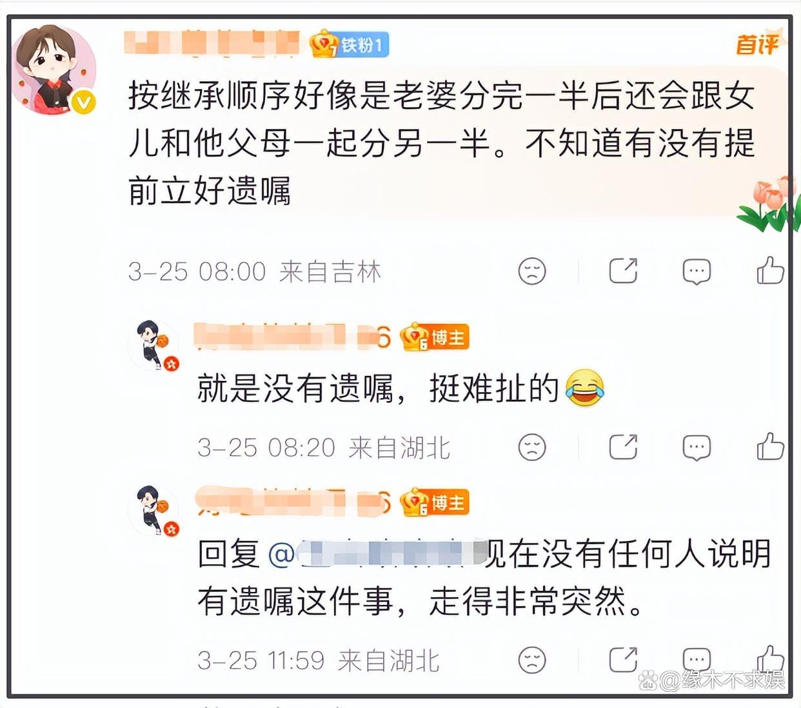This screenshot has width=801, height=708.
Task: Share the 11:59 reply from 湖北
Action: (623, 659)
